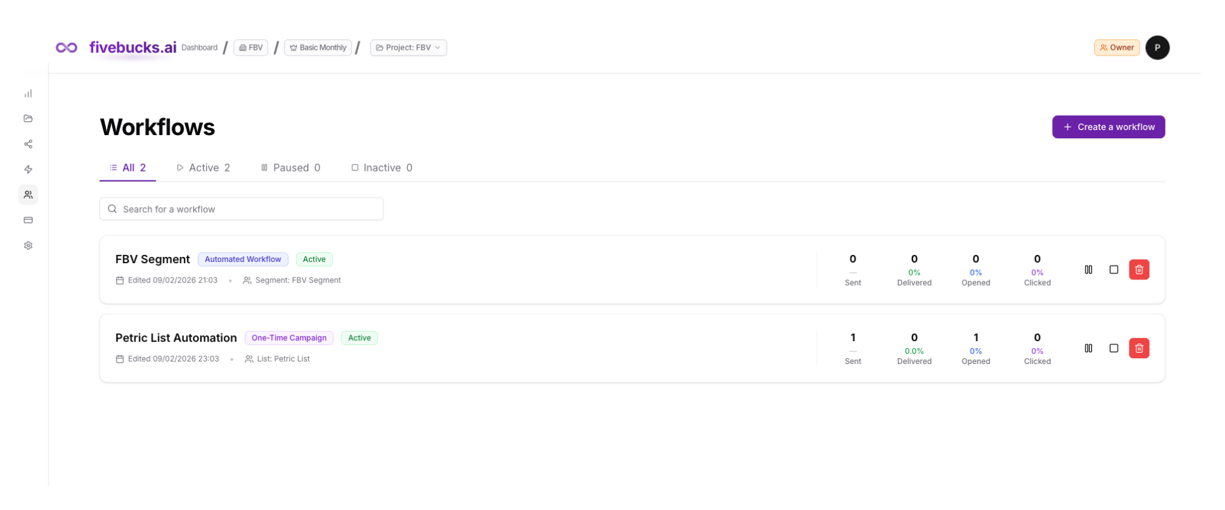
Task: Open the billing card sidebar icon
Action: point(28,220)
